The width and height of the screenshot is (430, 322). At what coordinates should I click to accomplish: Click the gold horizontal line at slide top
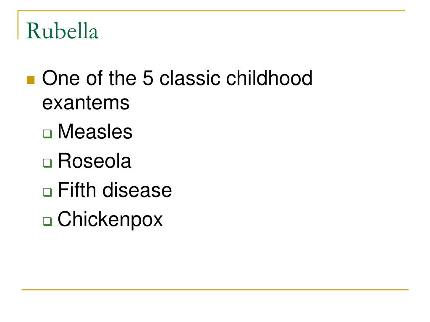[x=211, y=10]
